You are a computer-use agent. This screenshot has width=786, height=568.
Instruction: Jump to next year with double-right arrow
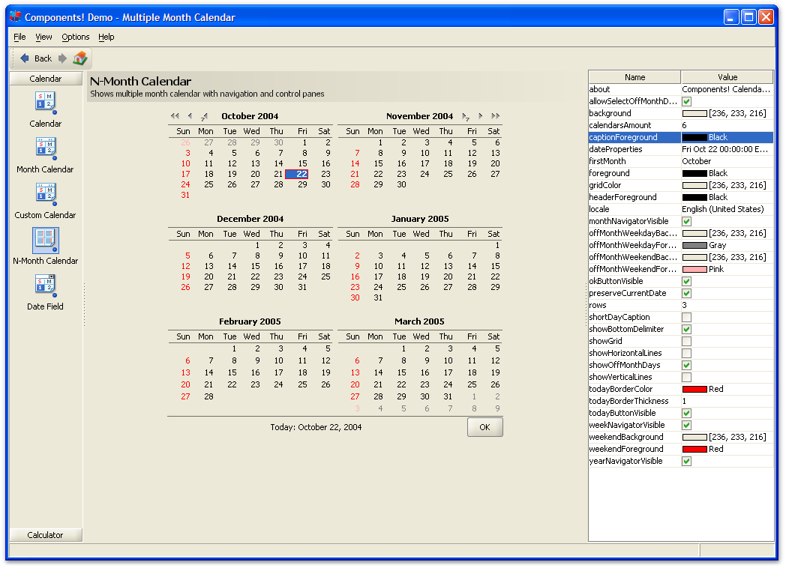click(495, 116)
